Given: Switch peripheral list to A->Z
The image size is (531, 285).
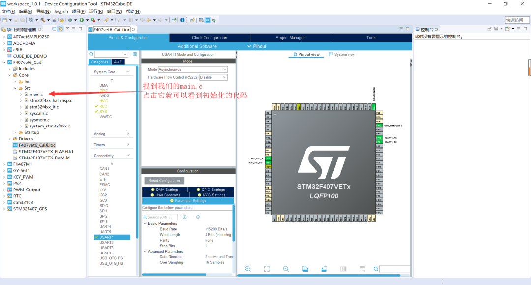Looking at the screenshot, I should pyautogui.click(x=118, y=62).
